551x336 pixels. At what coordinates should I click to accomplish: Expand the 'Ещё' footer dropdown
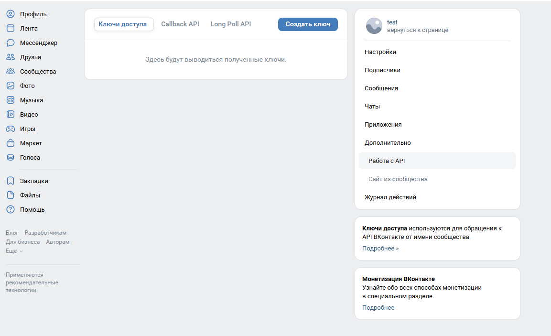(x=14, y=251)
